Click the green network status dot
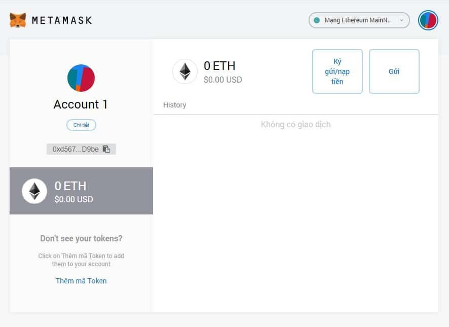Image resolution: width=449 pixels, height=327 pixels. click(317, 20)
